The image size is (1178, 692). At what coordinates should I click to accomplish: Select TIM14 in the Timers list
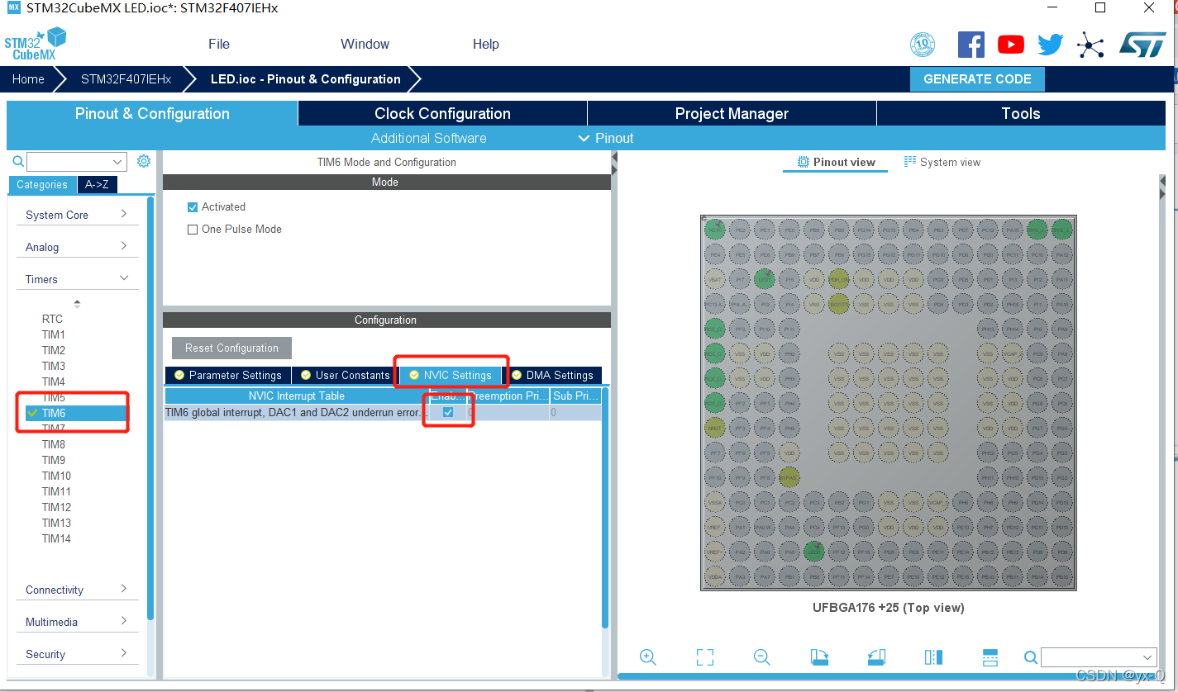coord(56,538)
